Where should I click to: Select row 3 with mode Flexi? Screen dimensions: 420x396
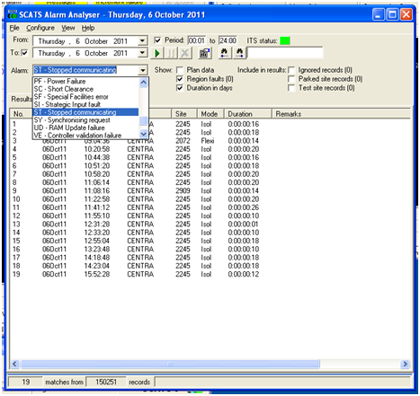[x=210, y=141]
